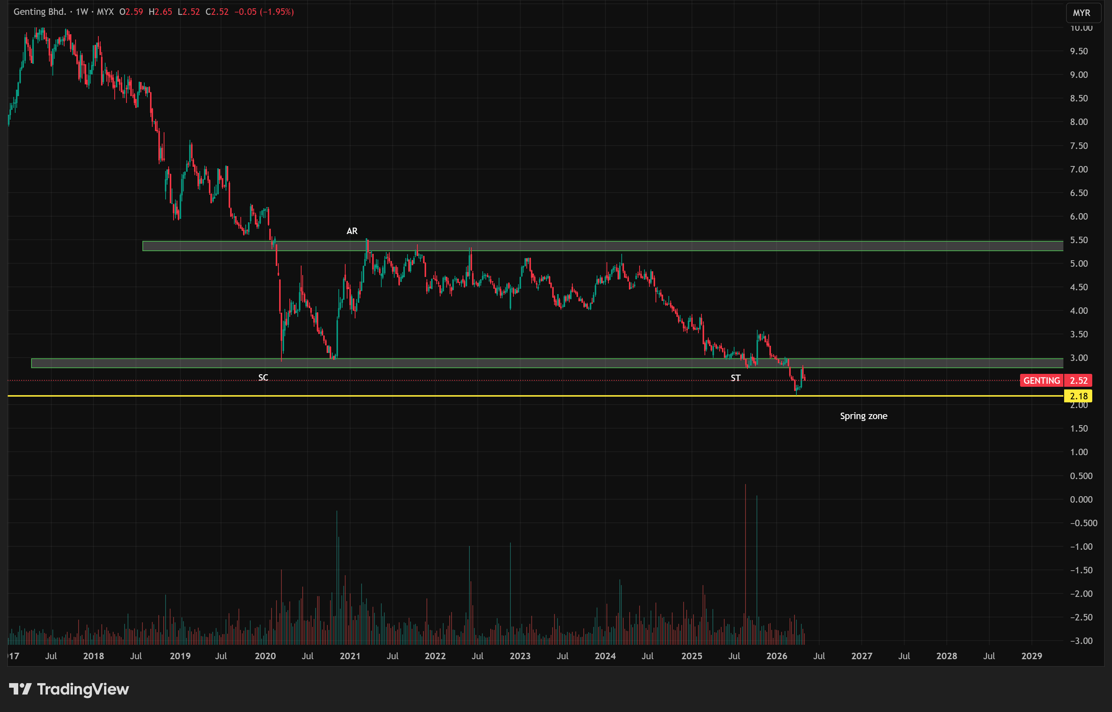Click the 9.00 price axis label

pos(1079,75)
